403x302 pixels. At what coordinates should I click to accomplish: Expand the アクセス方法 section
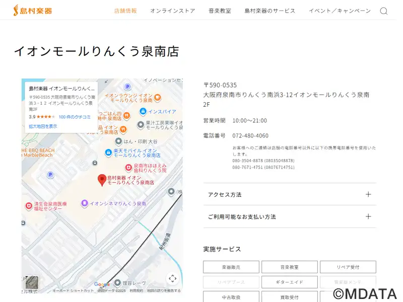click(290, 194)
